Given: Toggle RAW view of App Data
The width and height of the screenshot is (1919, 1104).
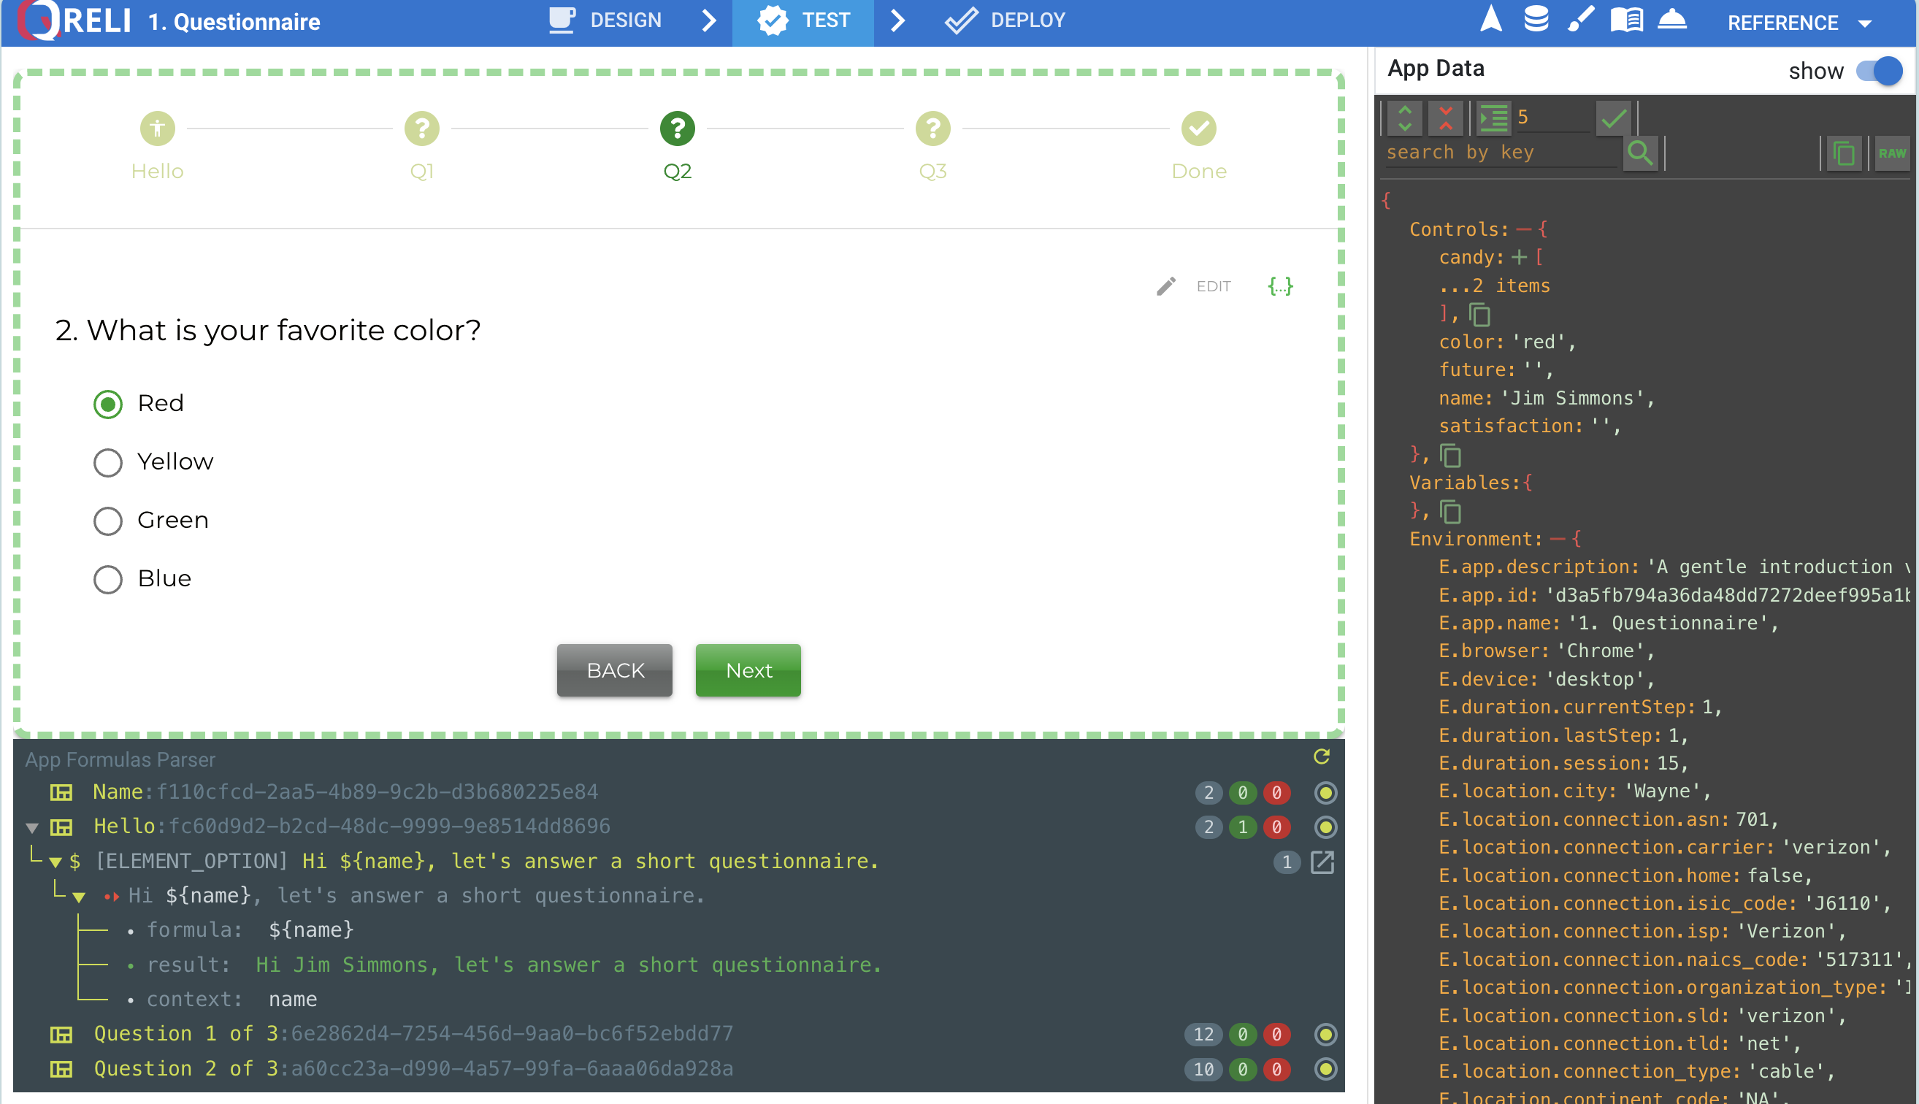Looking at the screenshot, I should (1892, 153).
